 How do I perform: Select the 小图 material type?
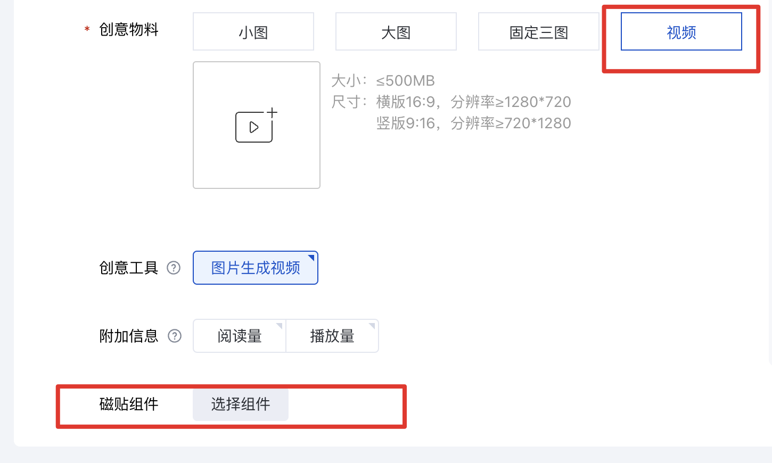click(253, 32)
